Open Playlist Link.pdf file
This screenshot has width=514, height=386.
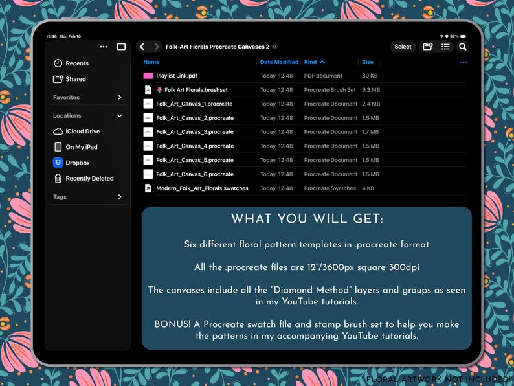177,76
